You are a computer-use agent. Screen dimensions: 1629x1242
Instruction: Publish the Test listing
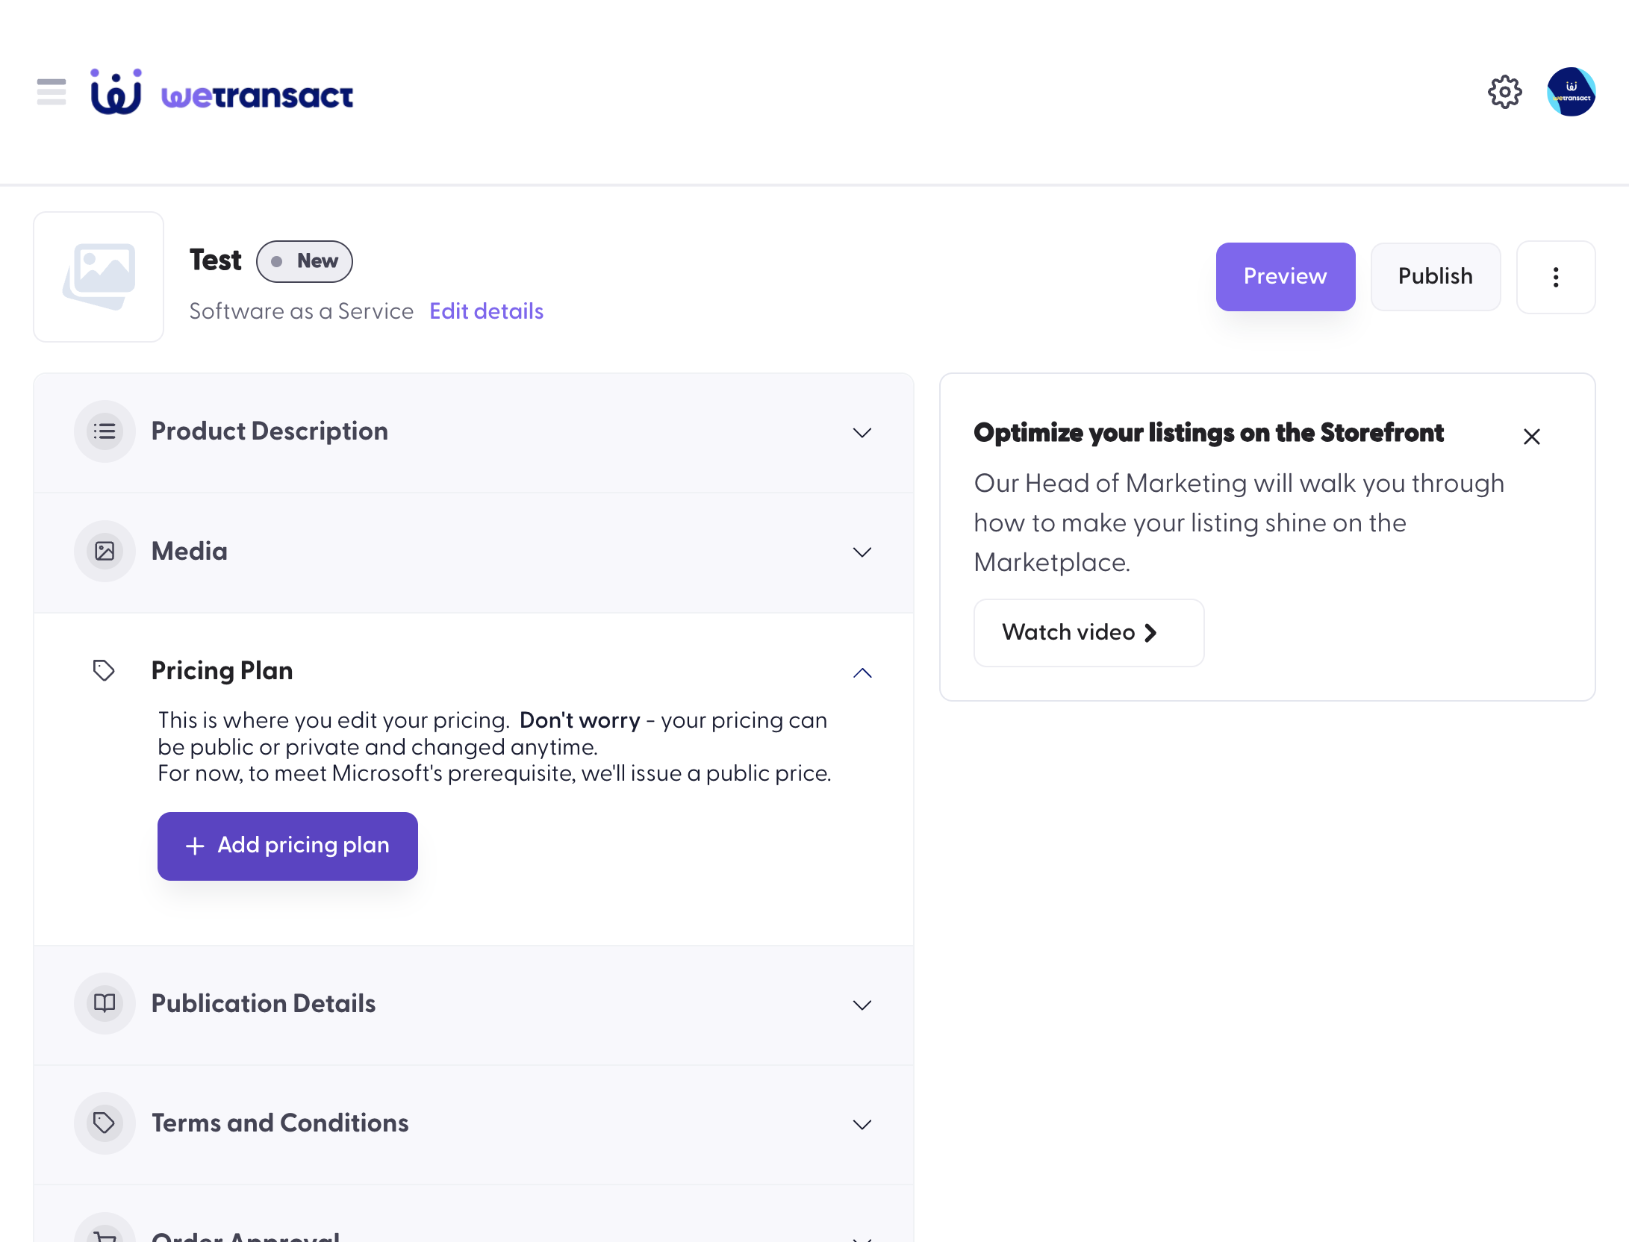pos(1435,277)
